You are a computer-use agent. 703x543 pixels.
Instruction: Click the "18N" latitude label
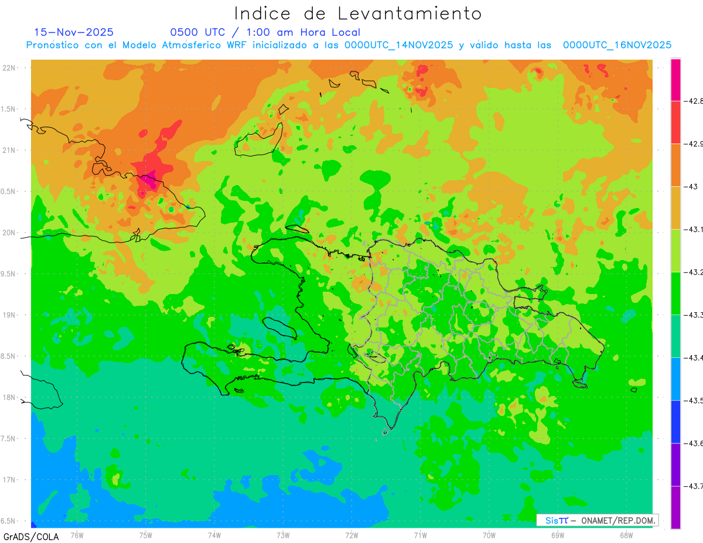[9, 398]
